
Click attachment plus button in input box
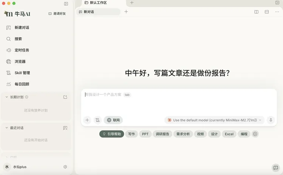(87, 120)
